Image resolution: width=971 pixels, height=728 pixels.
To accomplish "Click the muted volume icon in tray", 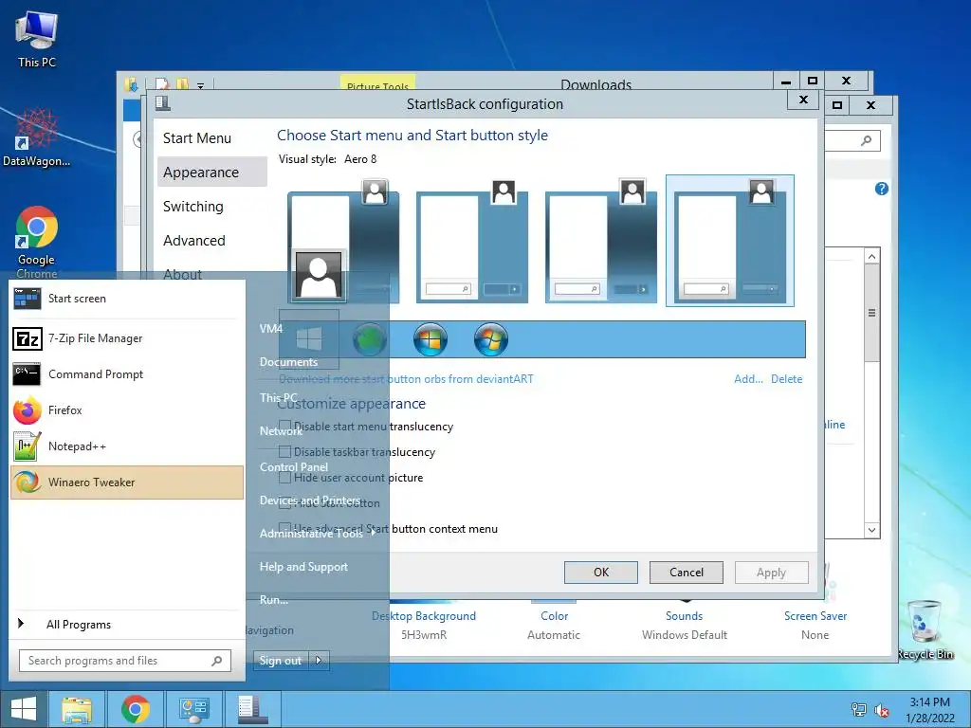I will (881, 710).
